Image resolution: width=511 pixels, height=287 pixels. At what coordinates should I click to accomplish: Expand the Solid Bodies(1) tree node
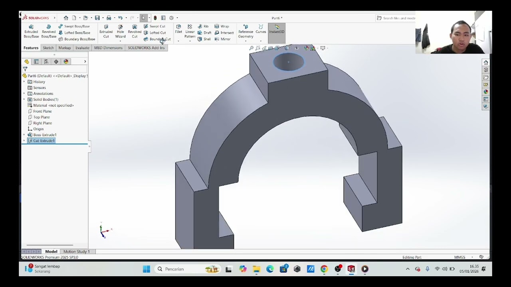pyautogui.click(x=24, y=99)
